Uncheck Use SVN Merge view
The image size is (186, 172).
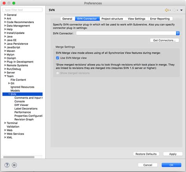(x=58, y=58)
